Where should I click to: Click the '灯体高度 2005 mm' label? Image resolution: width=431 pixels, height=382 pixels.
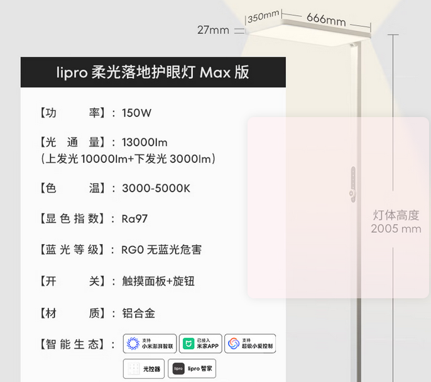[396, 222]
